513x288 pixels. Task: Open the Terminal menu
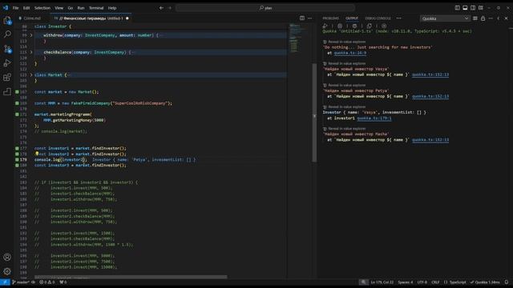96,8
